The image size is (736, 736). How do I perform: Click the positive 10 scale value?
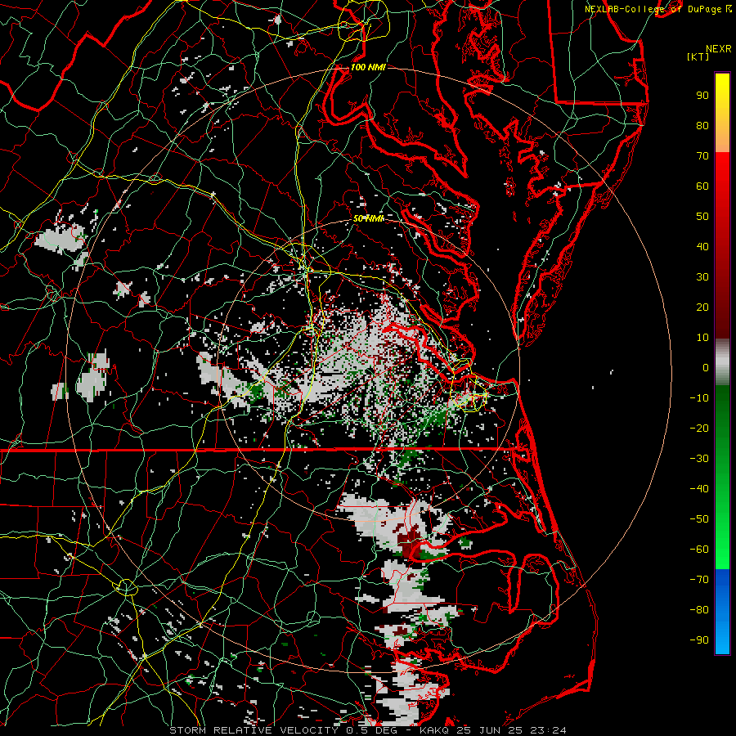pyautogui.click(x=702, y=338)
